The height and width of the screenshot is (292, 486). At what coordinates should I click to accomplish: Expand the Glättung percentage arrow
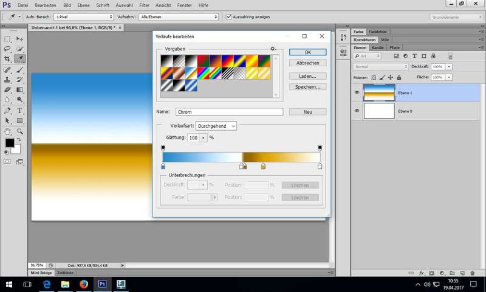coord(204,138)
